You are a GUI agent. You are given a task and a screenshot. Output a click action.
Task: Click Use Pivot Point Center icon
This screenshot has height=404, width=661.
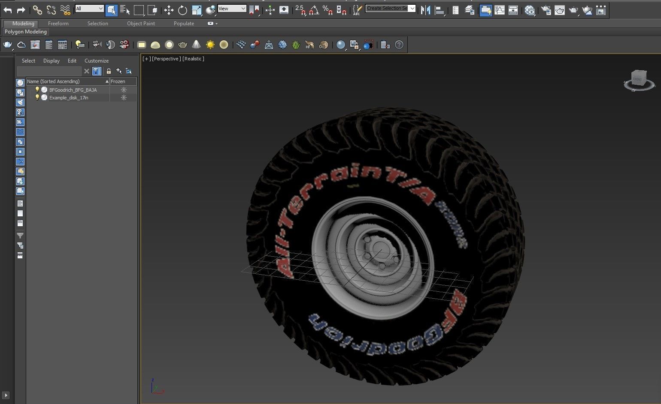(254, 10)
